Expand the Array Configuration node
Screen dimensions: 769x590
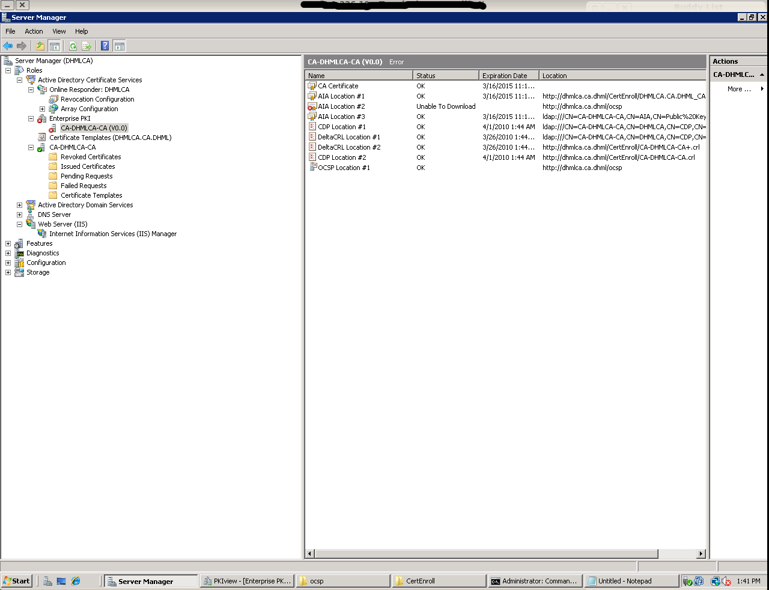click(42, 109)
